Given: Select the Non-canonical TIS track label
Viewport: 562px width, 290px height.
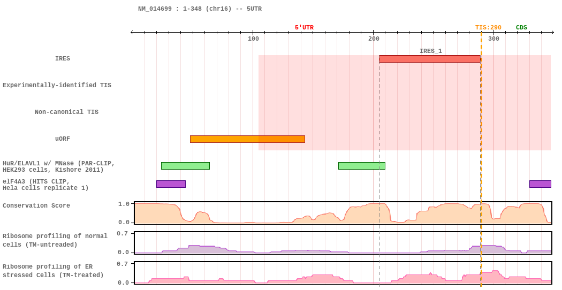Looking at the screenshot, I should tap(66, 112).
